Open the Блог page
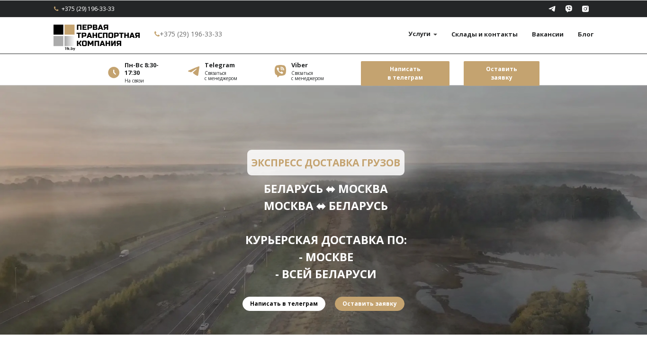The image size is (647, 364). (x=585, y=34)
